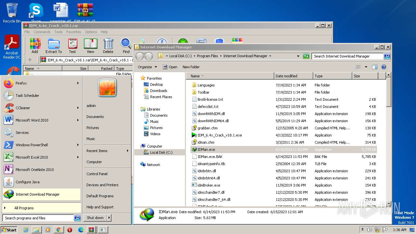
Task: Open the Tools menu in WinRAR
Action: [58, 32]
